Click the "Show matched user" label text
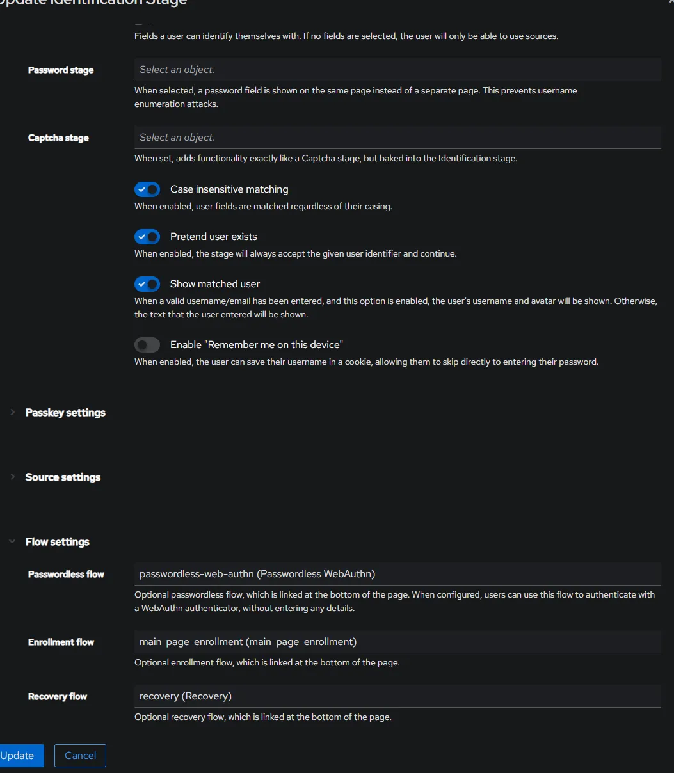This screenshot has height=773, width=674. point(215,284)
